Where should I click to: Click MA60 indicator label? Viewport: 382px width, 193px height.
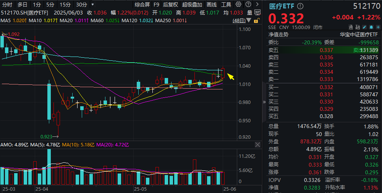97,21
